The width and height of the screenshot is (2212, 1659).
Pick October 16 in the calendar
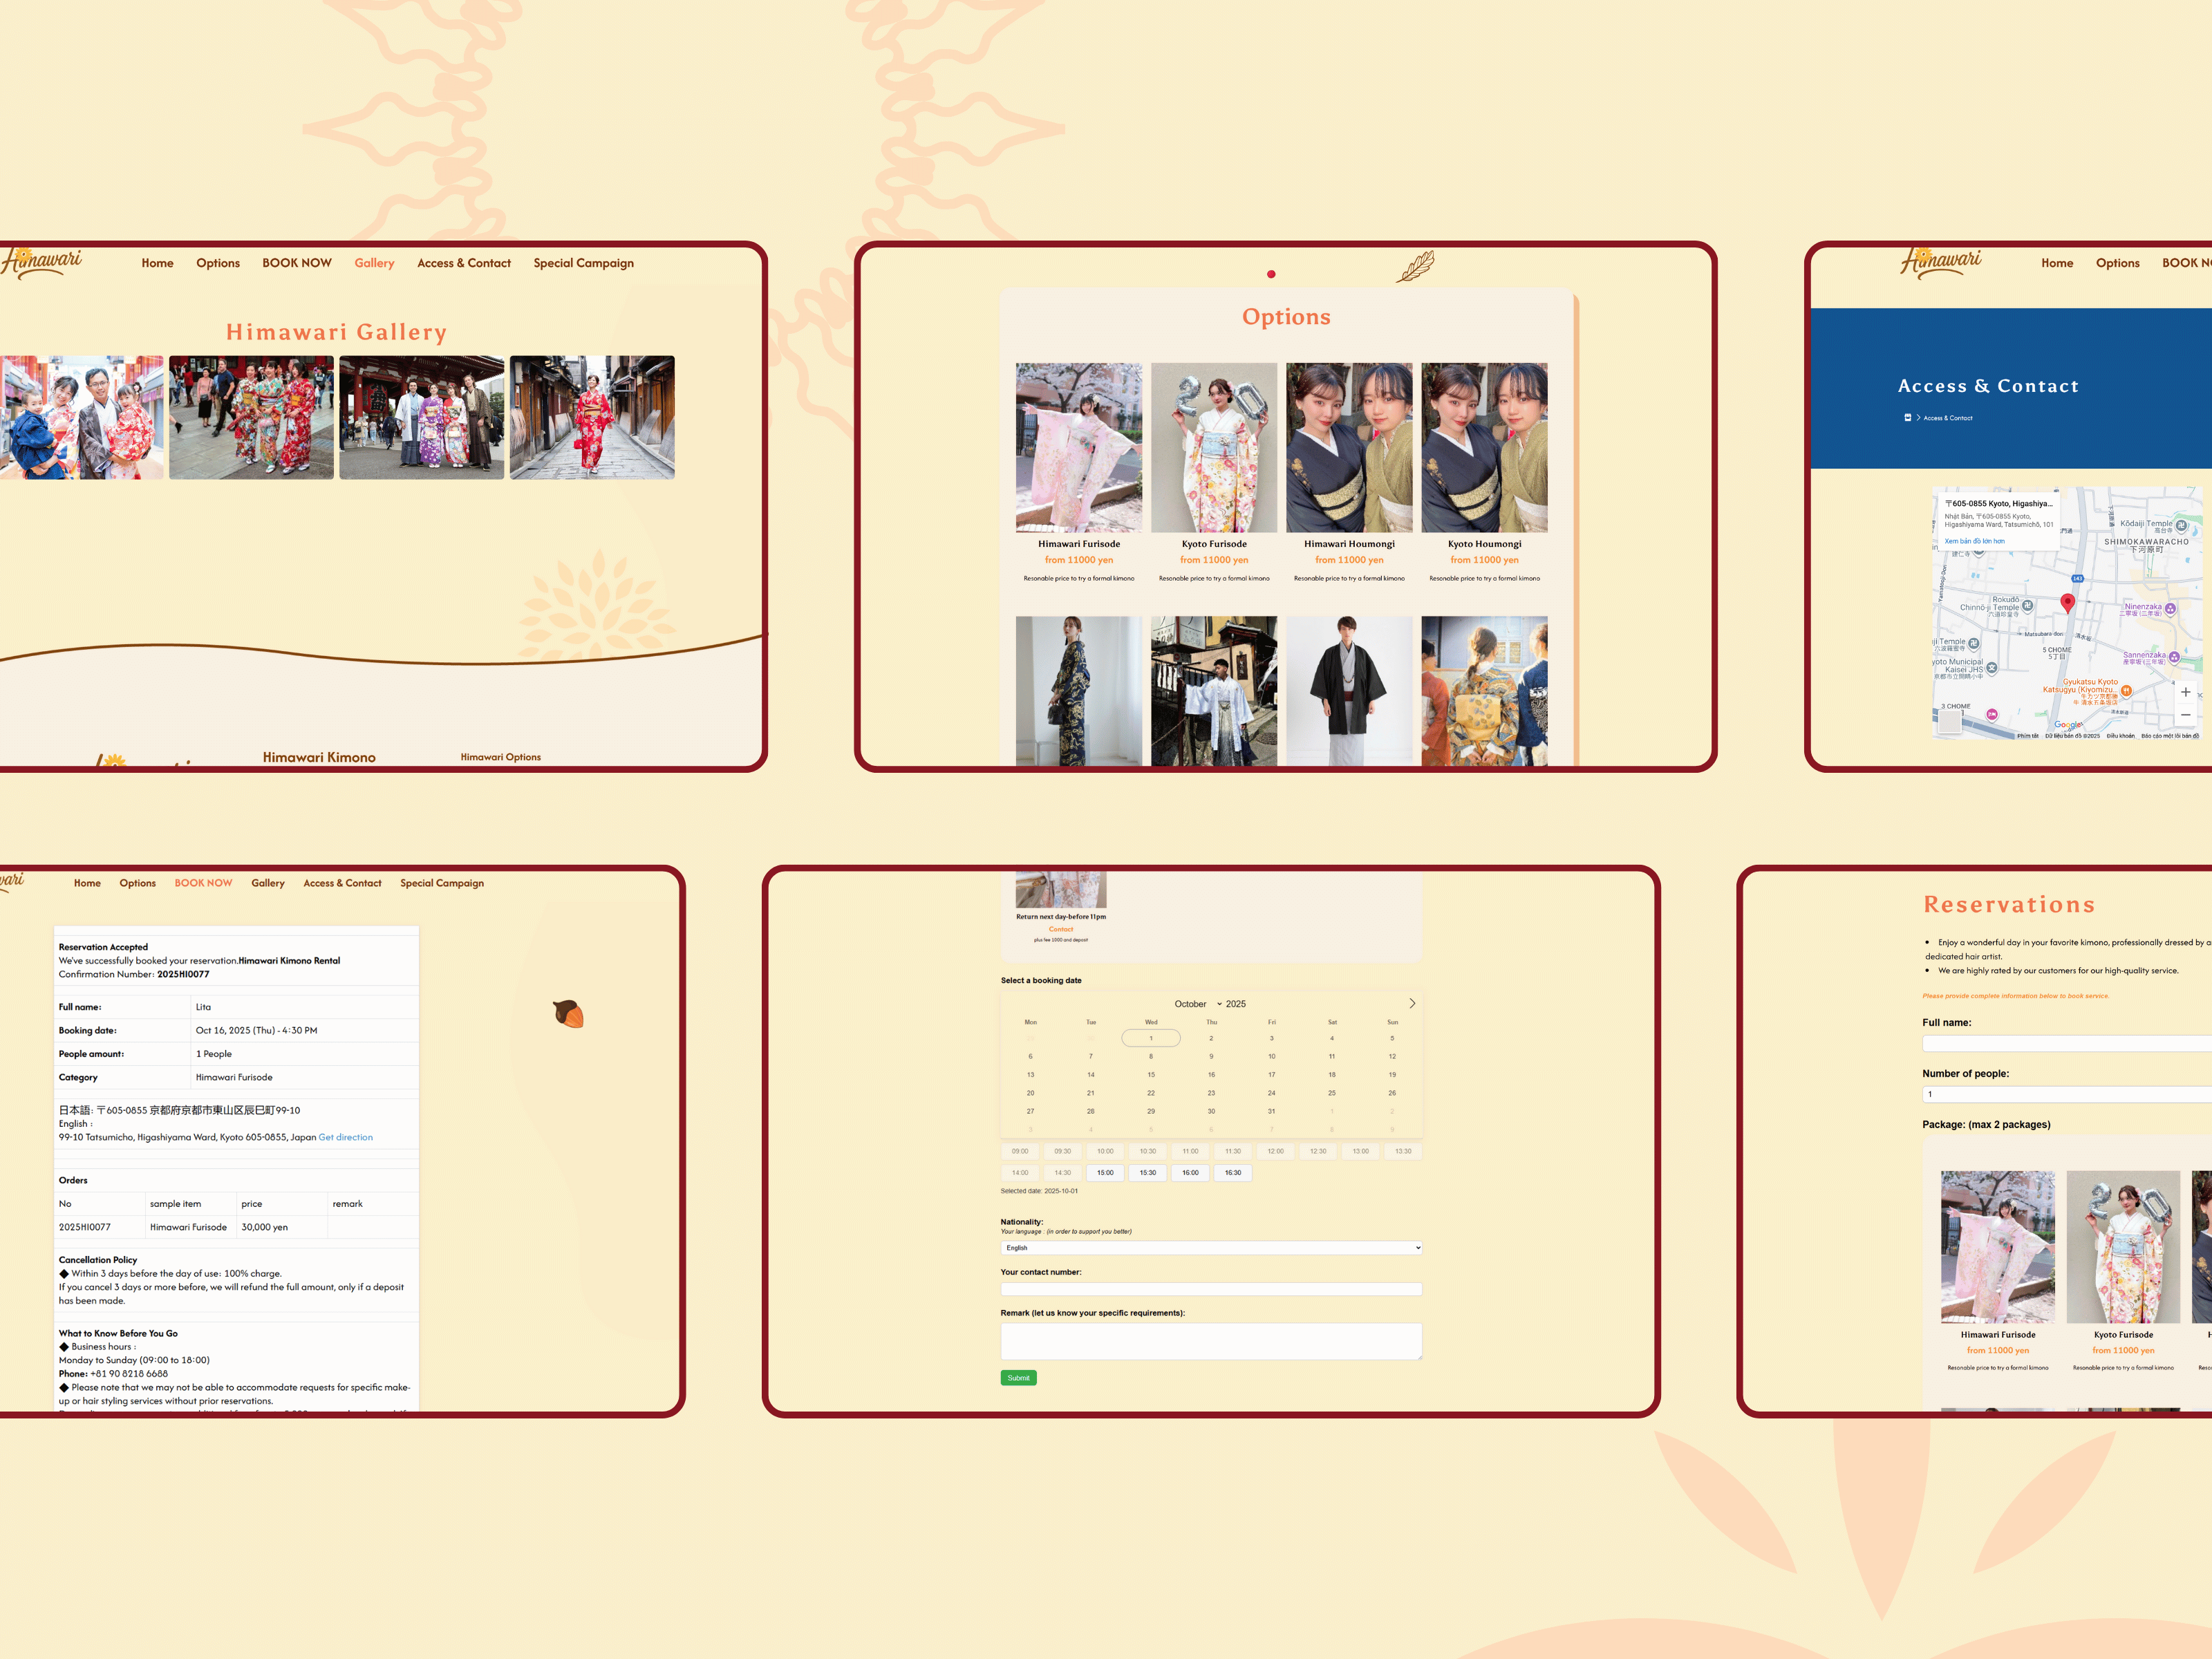point(1211,1075)
